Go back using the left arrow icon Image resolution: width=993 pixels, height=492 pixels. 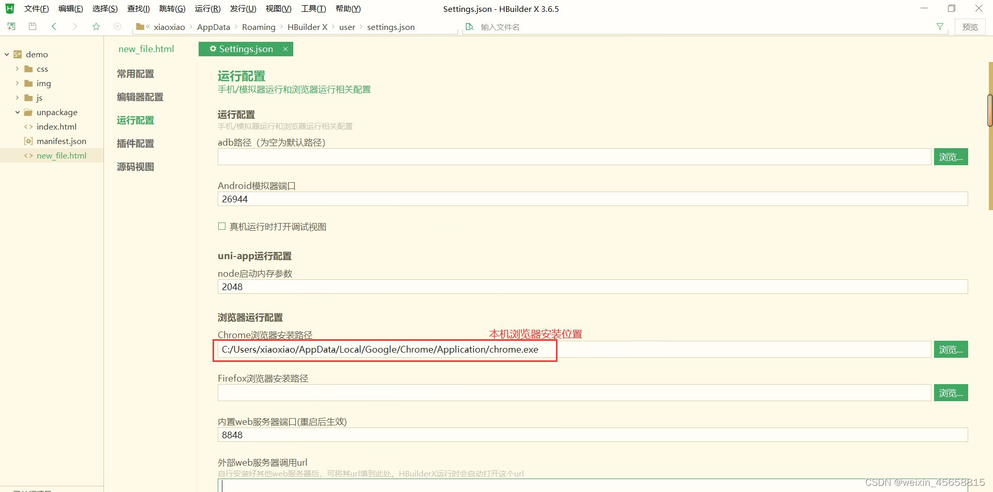pos(54,26)
